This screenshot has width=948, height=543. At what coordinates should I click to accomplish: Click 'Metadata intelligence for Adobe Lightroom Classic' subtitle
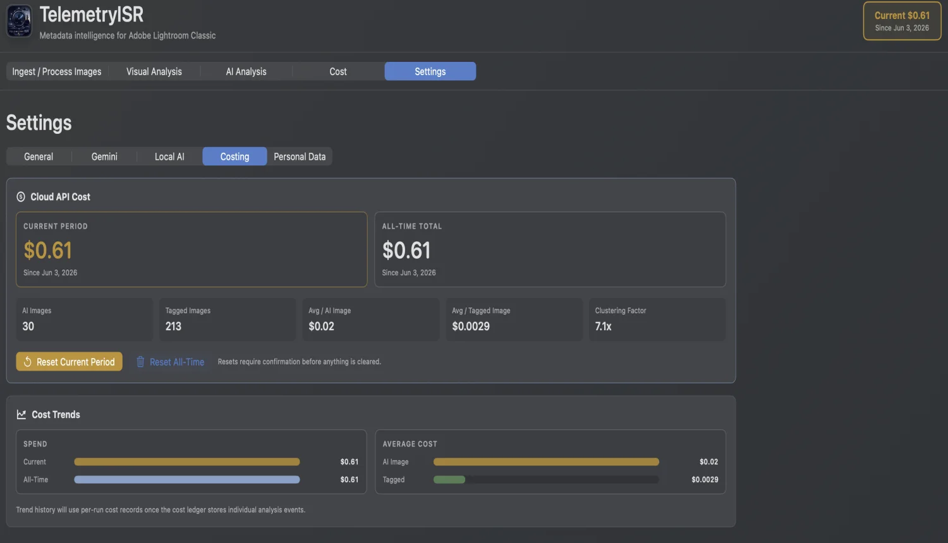pos(128,35)
